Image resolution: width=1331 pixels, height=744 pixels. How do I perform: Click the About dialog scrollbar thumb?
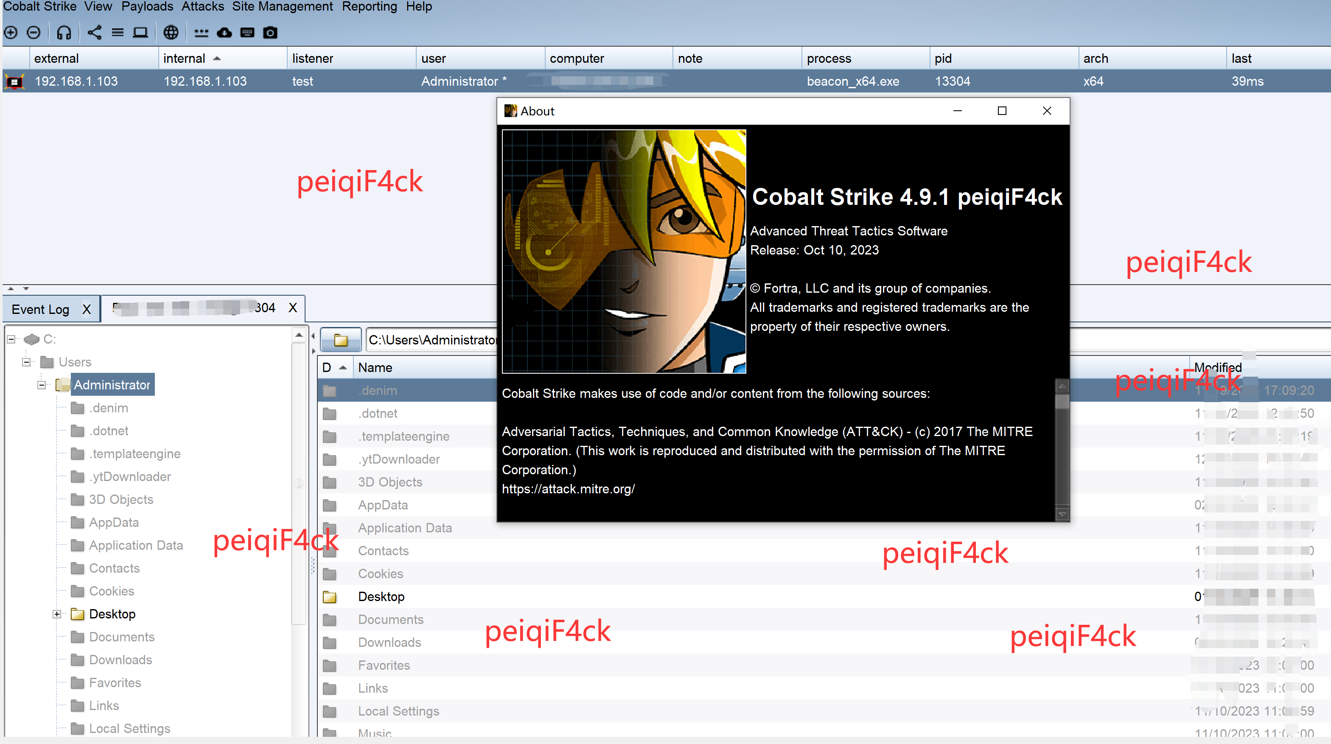point(1062,401)
